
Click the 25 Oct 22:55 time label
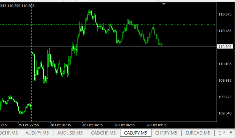29,125
